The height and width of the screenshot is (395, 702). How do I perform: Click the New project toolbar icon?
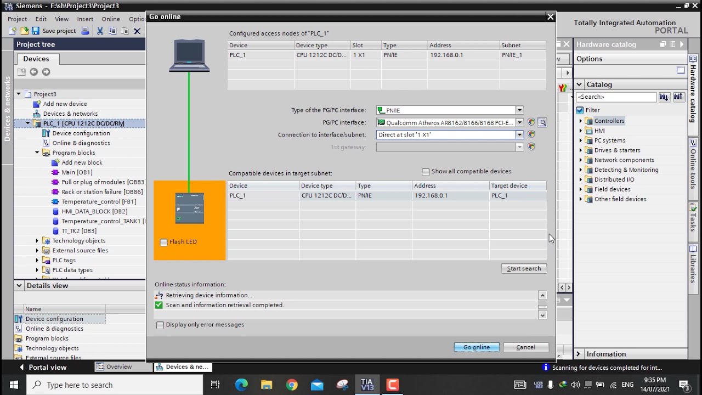[x=13, y=31]
